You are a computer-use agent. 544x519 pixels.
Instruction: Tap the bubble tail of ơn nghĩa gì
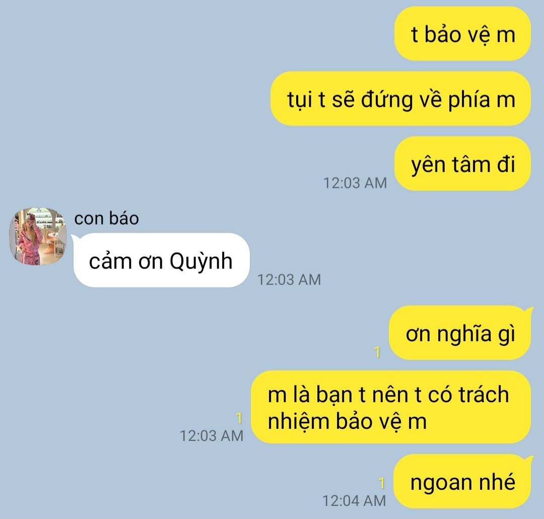point(529,310)
